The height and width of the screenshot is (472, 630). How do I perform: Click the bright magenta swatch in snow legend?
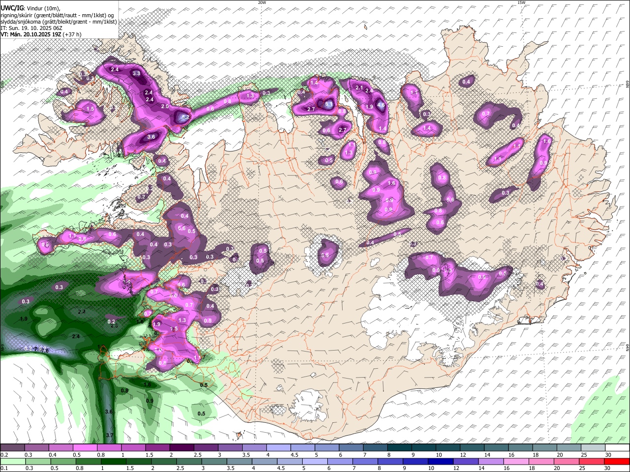85,447
